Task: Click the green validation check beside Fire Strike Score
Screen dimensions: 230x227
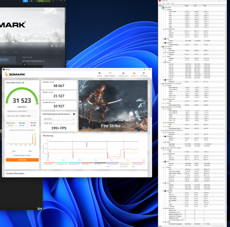Action: coord(23,83)
